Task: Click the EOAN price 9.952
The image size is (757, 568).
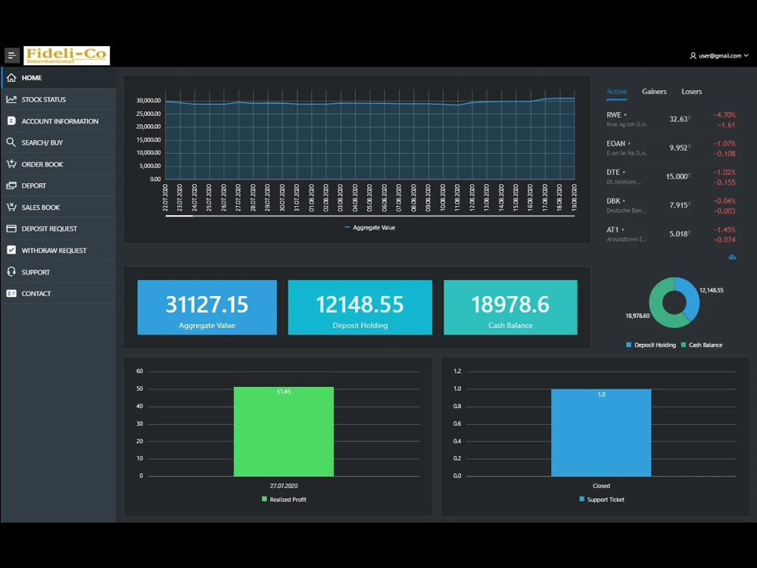Action: tap(679, 148)
